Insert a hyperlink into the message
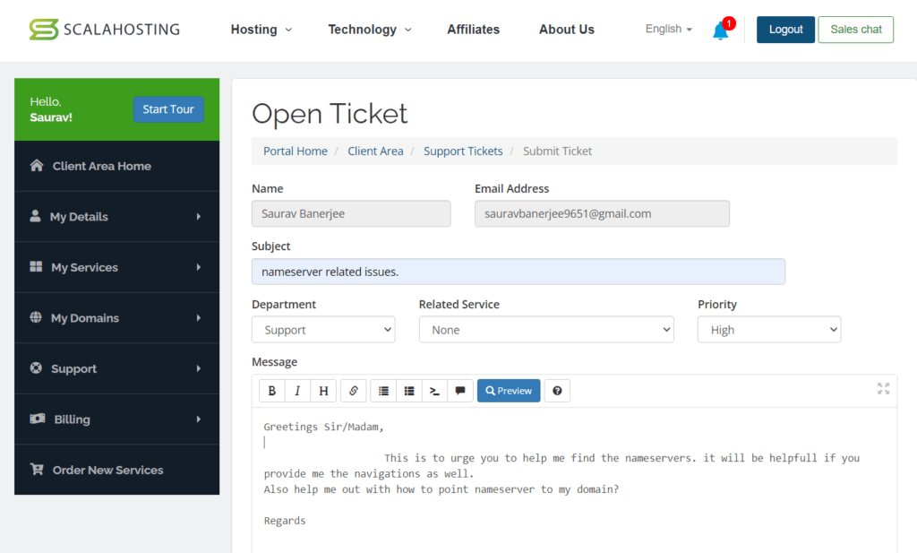This screenshot has height=553, width=917. click(353, 390)
